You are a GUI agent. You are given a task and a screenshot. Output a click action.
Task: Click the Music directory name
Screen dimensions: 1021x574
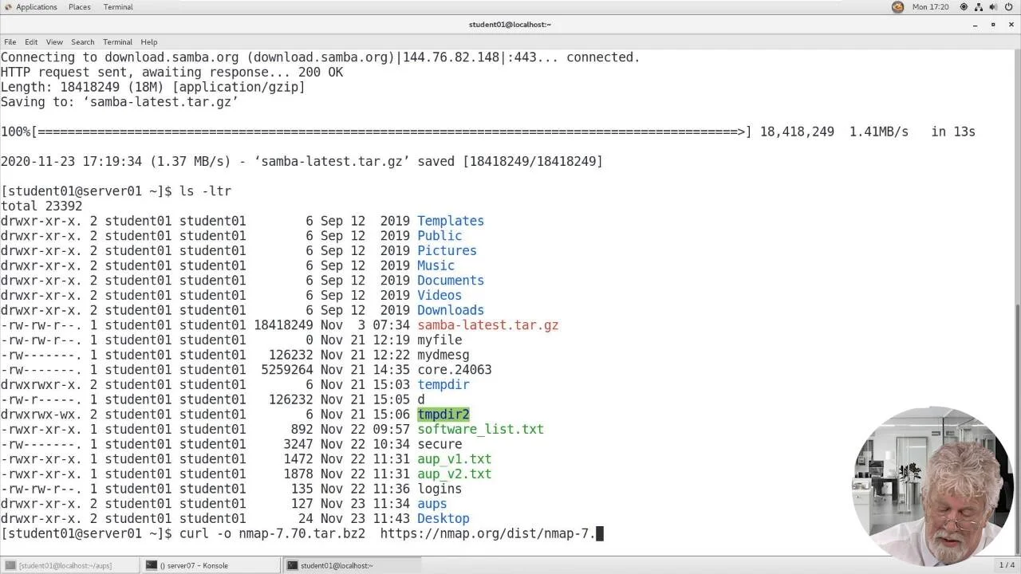[x=436, y=265]
